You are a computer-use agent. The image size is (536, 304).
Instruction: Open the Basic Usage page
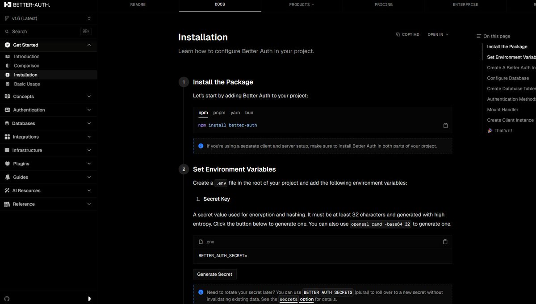48,84
